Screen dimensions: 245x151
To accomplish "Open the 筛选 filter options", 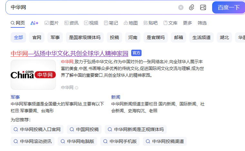I will 202,23.
